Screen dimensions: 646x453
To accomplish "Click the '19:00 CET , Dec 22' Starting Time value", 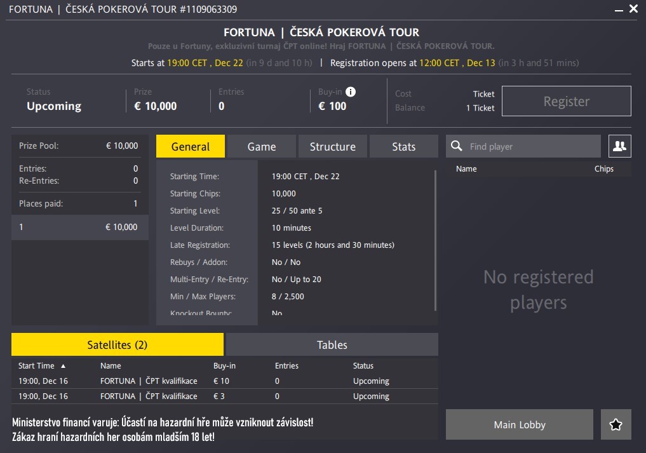I will 306,177.
